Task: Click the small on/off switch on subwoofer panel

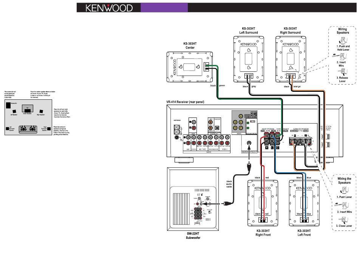Action: tap(209, 212)
